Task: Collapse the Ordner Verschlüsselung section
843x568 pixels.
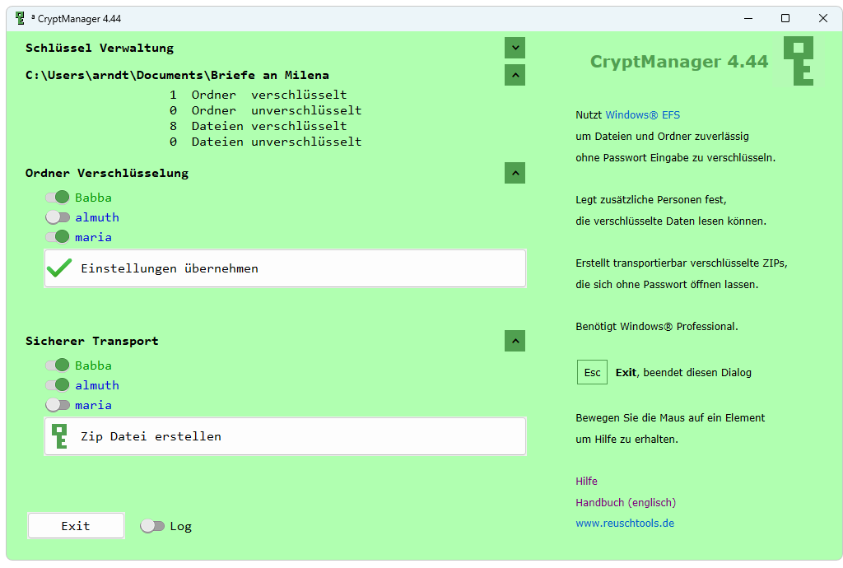Action: tap(515, 173)
